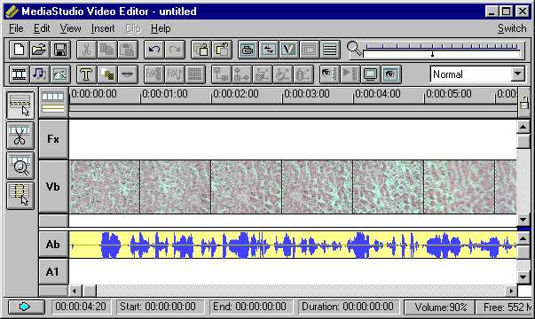Click the printer-like toolbar icon
Image resolution: width=535 pixels, height=319 pixels.
click(248, 50)
